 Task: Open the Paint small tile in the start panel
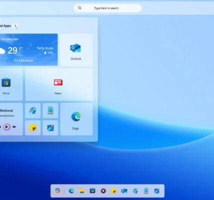(x=33, y=110)
